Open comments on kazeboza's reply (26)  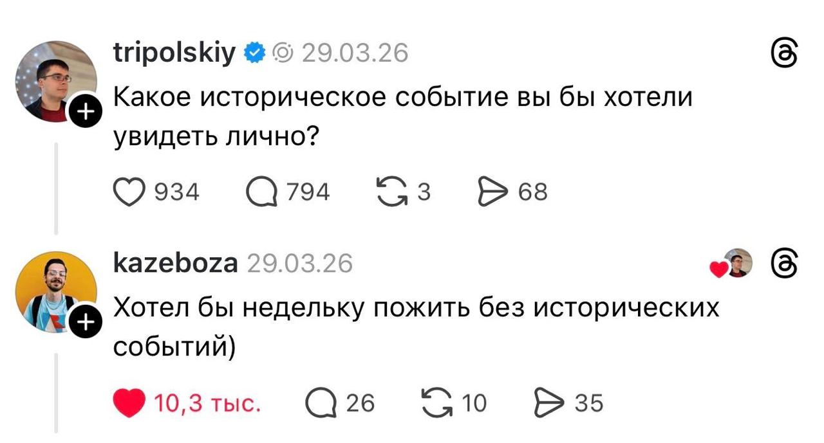click(321, 403)
